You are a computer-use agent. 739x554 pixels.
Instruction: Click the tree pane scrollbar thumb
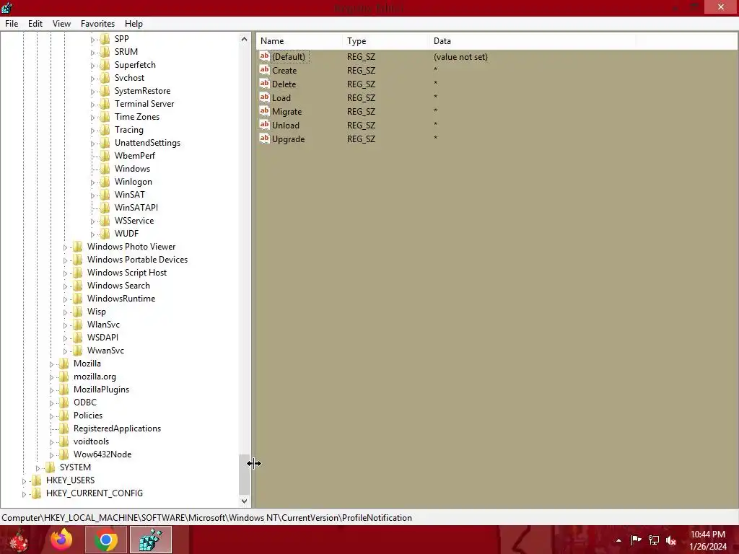244,473
